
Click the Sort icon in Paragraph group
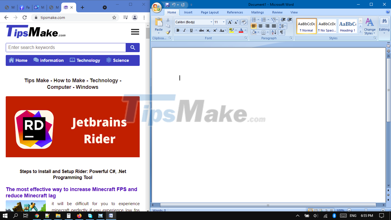pyautogui.click(x=273, y=32)
